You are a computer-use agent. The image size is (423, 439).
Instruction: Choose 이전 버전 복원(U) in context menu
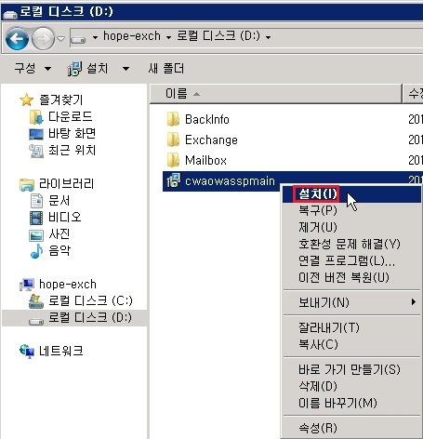[351, 278]
